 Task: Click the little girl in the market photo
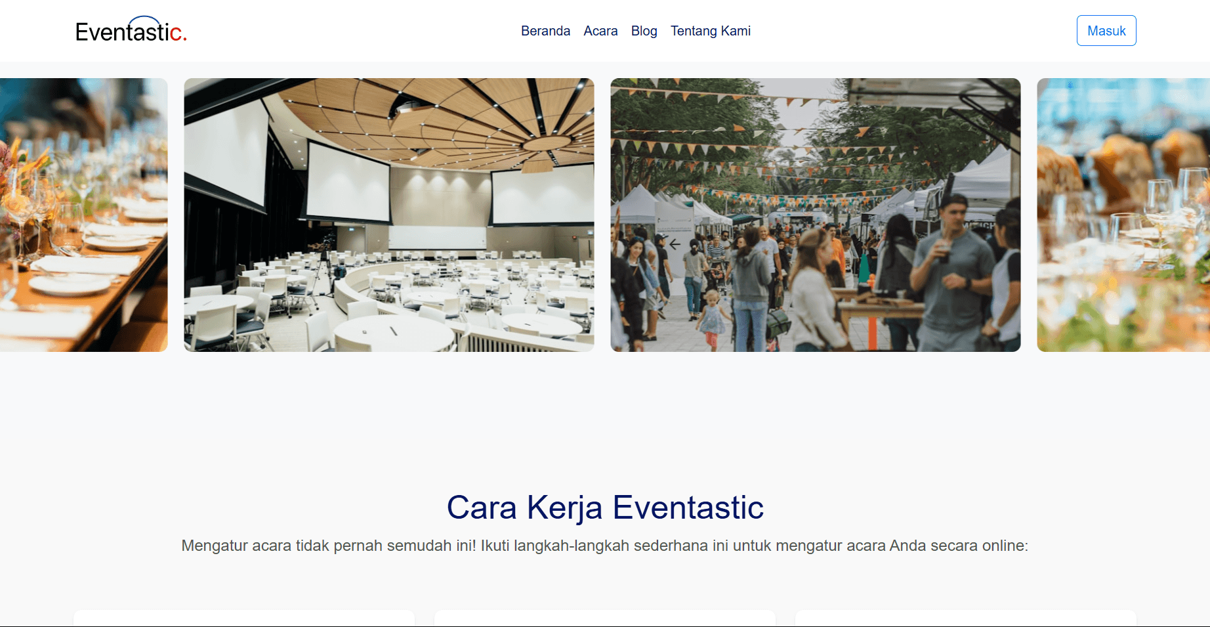(712, 319)
